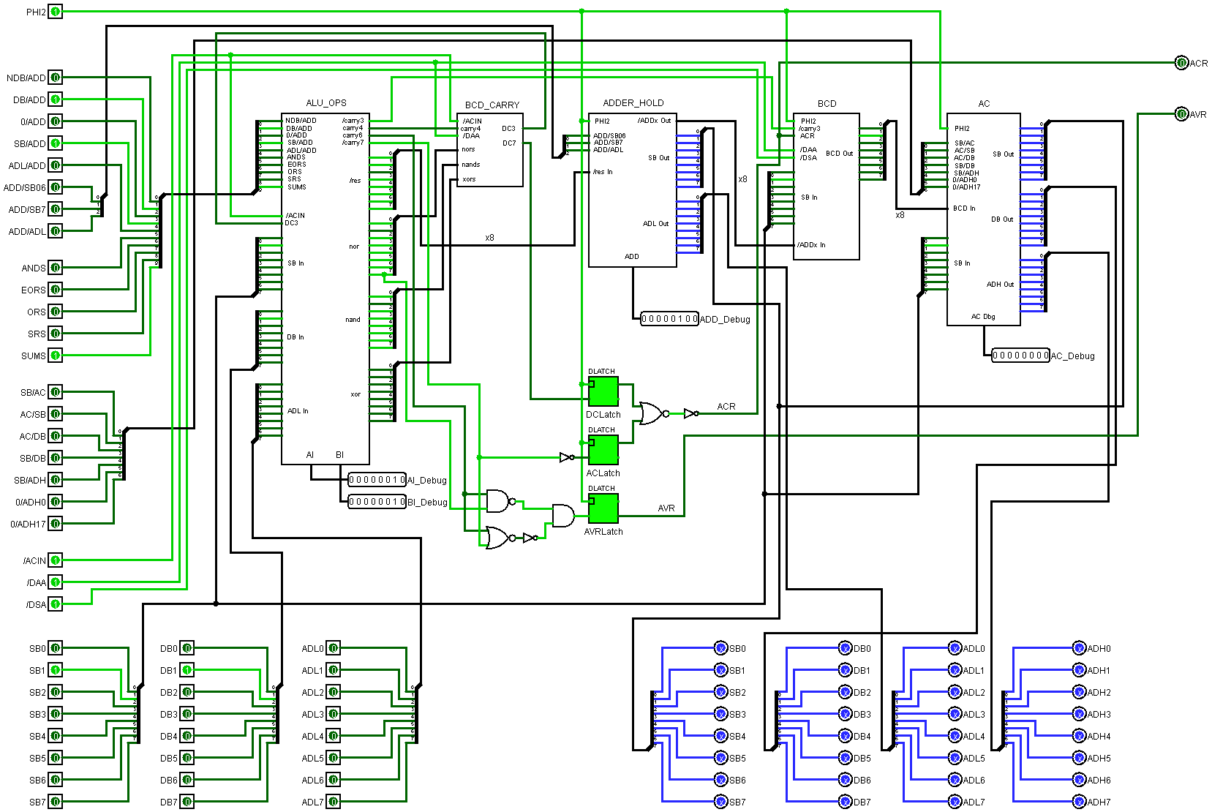Click the ADD_Debug probe value
The height and width of the screenshot is (812, 1212).
(669, 319)
